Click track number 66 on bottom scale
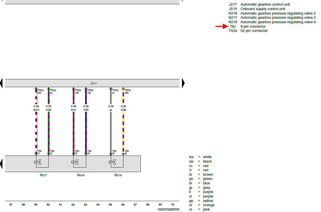 point(123,205)
